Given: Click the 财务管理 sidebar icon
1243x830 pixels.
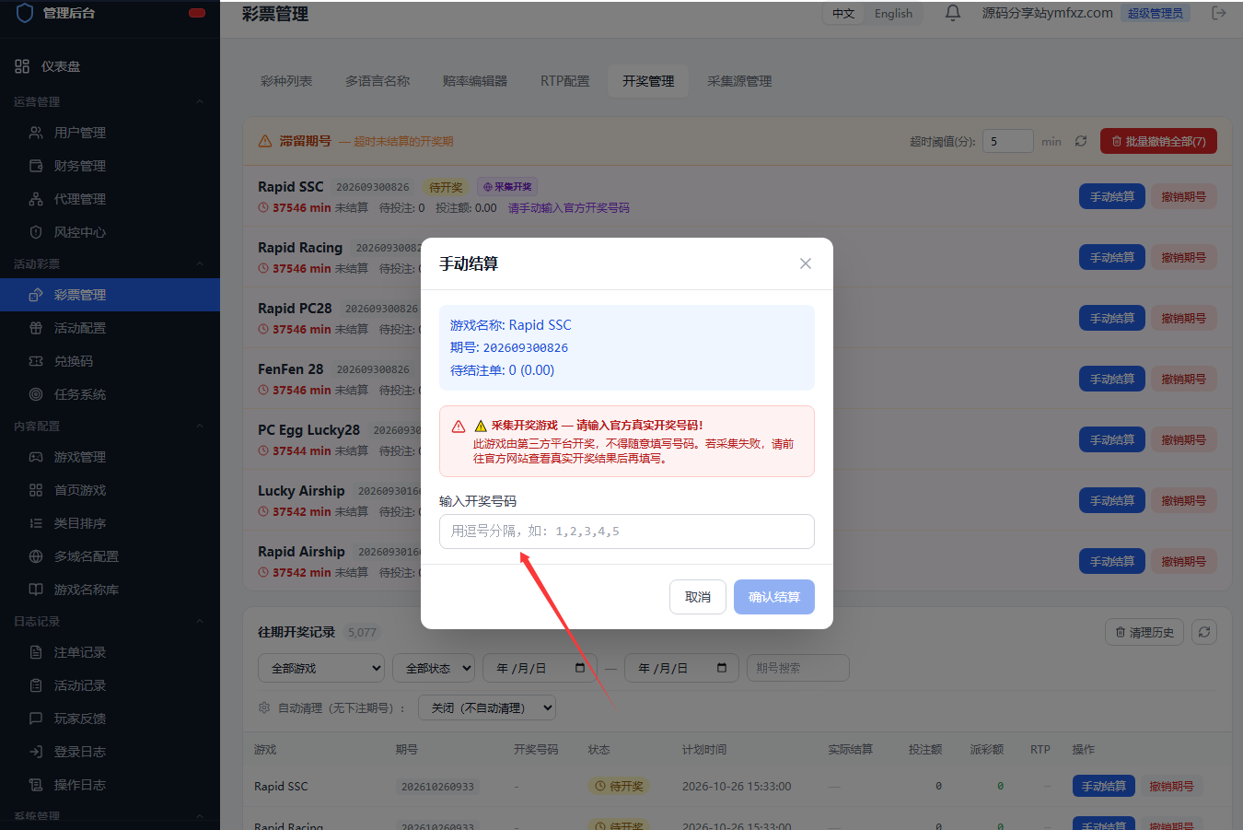Looking at the screenshot, I should [x=36, y=166].
